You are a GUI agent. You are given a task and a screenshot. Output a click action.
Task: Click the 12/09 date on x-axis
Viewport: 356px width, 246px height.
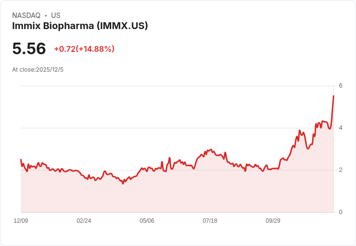(x=21, y=221)
